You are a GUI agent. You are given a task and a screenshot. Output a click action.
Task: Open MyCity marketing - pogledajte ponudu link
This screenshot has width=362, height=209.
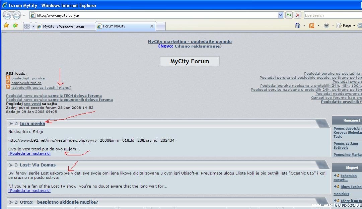click(x=190, y=42)
